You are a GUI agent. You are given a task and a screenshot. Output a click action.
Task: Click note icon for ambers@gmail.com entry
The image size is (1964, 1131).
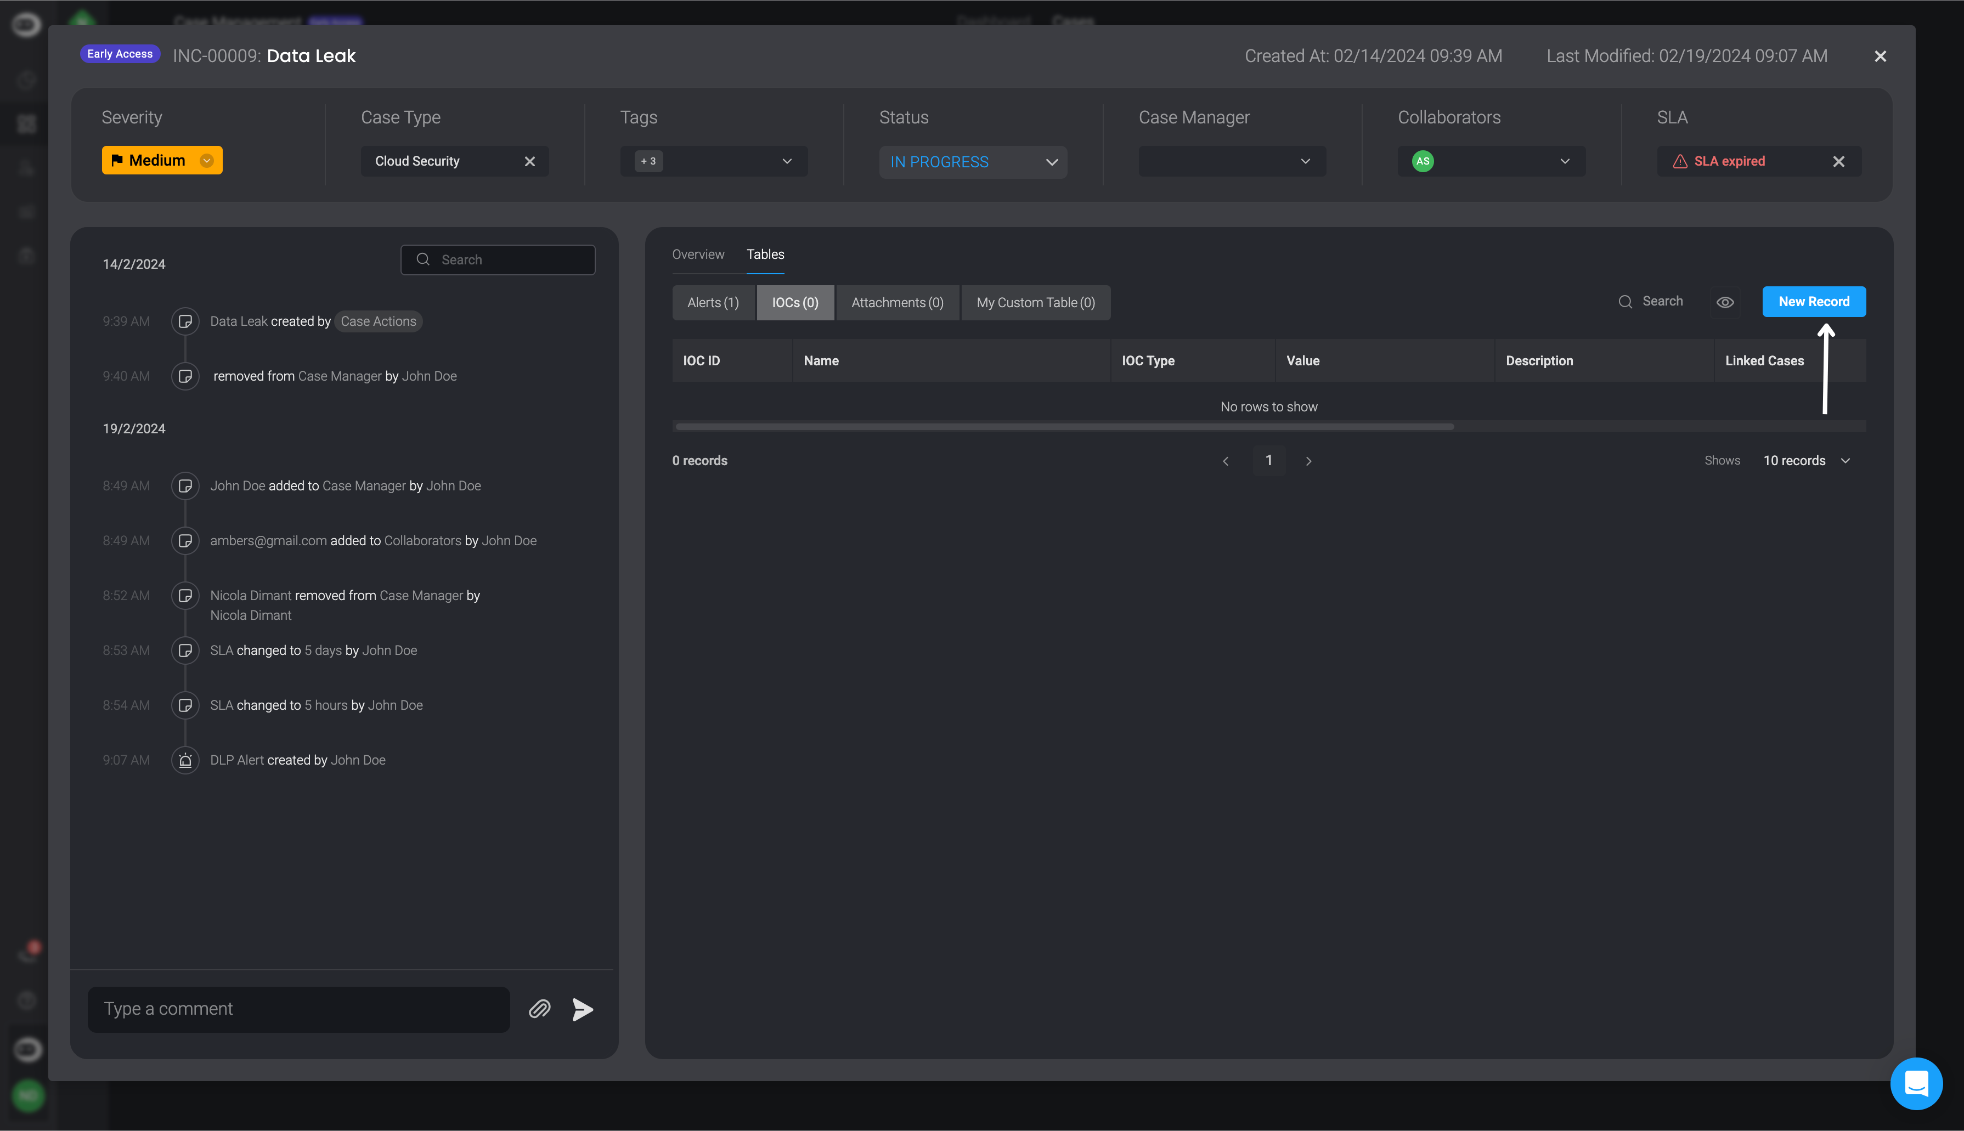coord(185,541)
